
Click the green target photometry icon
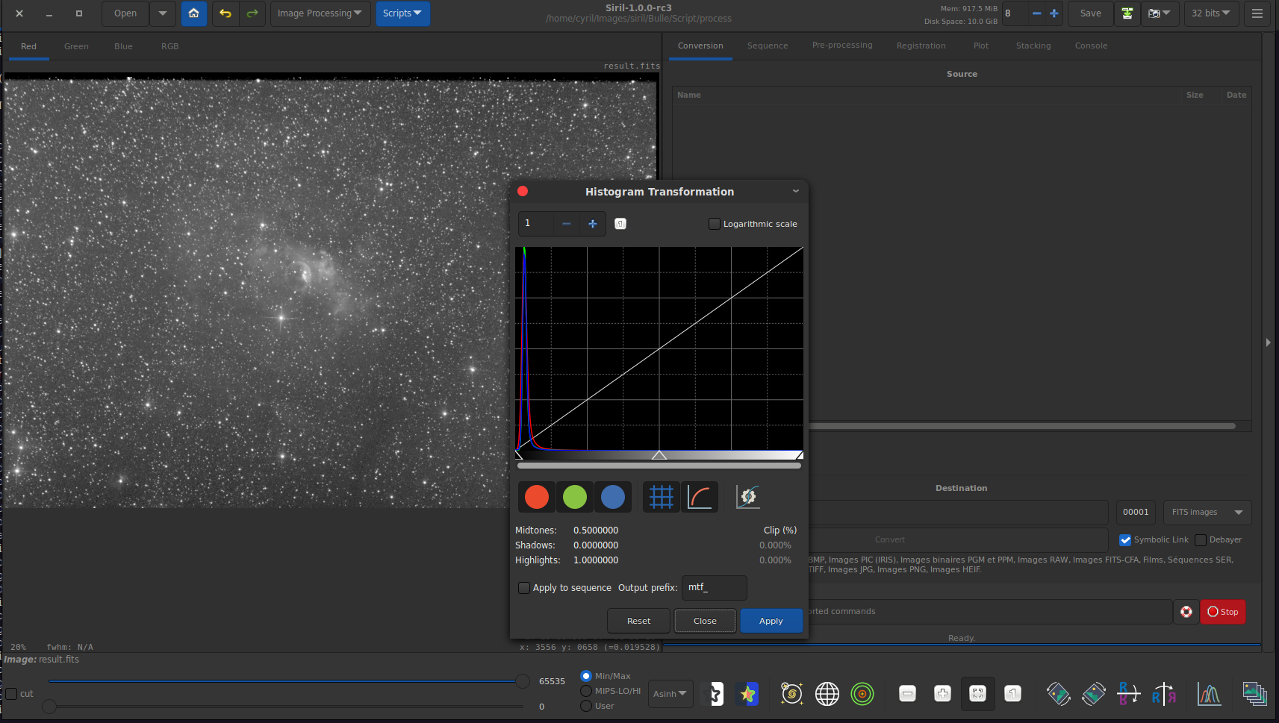(862, 694)
